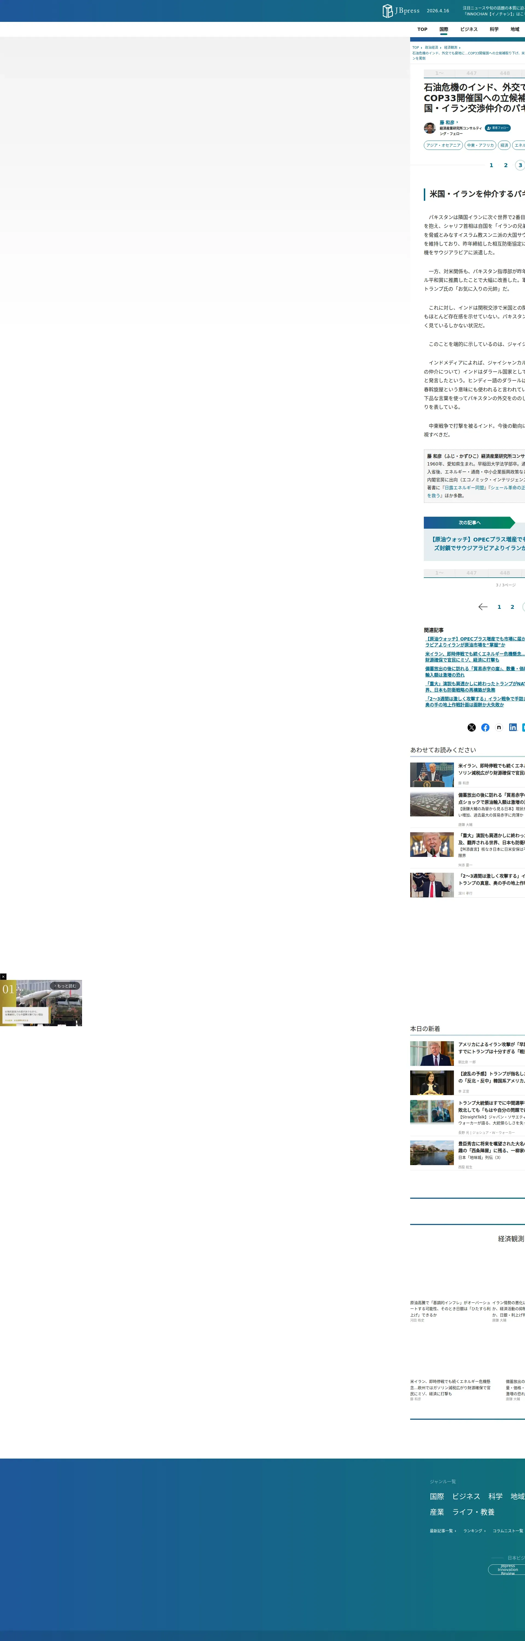The width and height of the screenshot is (525, 1641).
Task: Click footer genre 産業
Action: tap(437, 1512)
